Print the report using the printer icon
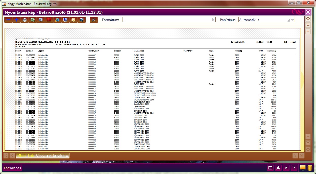 coord(25,20)
